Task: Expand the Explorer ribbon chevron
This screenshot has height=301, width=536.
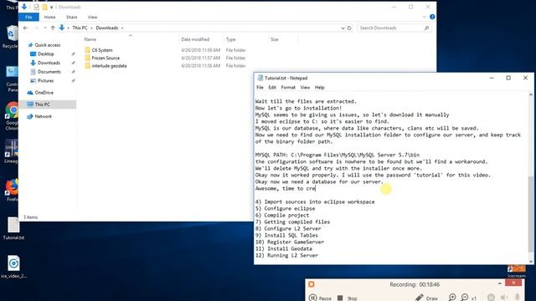Action: pos(424,17)
